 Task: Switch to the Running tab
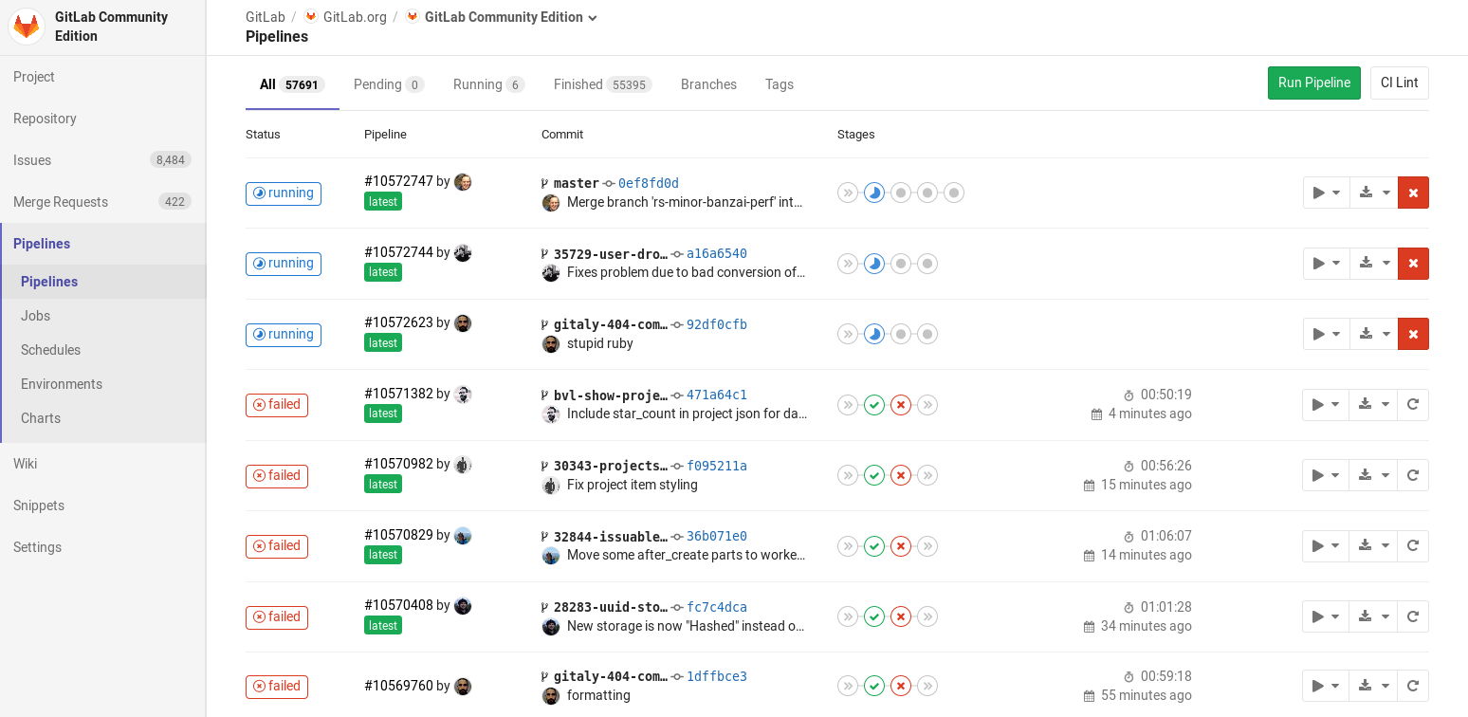coord(488,84)
